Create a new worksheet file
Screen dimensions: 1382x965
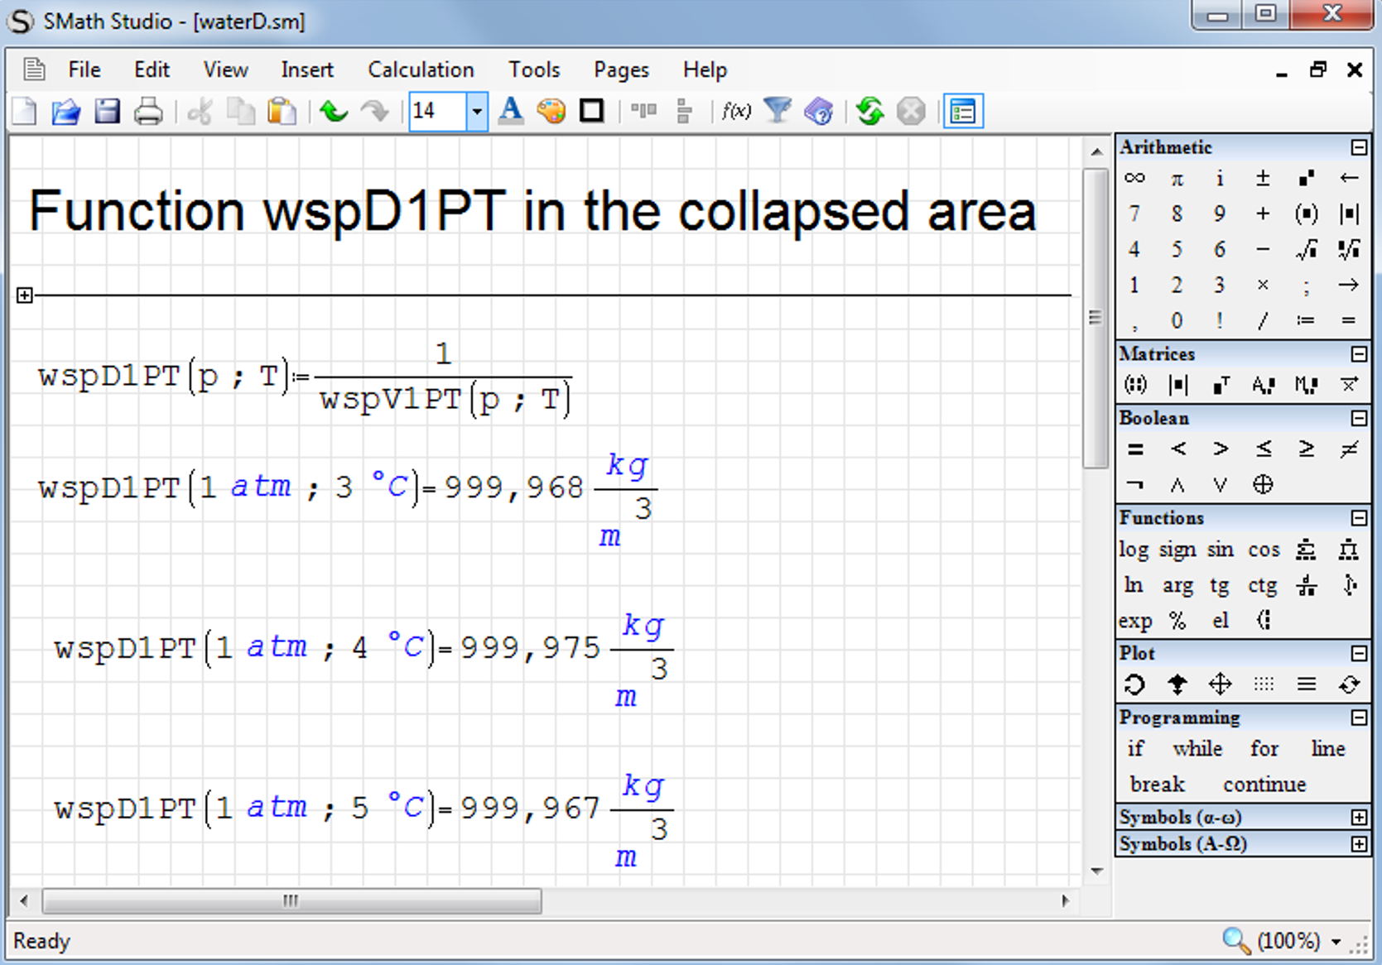[x=25, y=111]
